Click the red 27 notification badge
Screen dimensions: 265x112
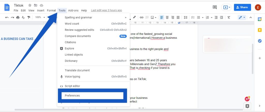coord(247,99)
